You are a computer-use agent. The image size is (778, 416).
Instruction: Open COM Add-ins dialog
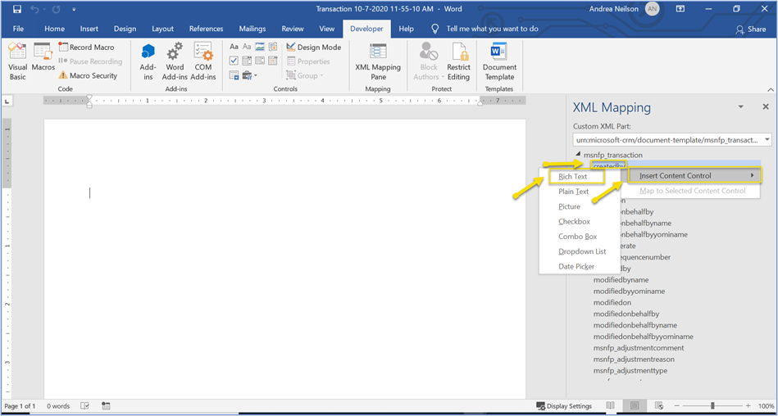(x=203, y=62)
